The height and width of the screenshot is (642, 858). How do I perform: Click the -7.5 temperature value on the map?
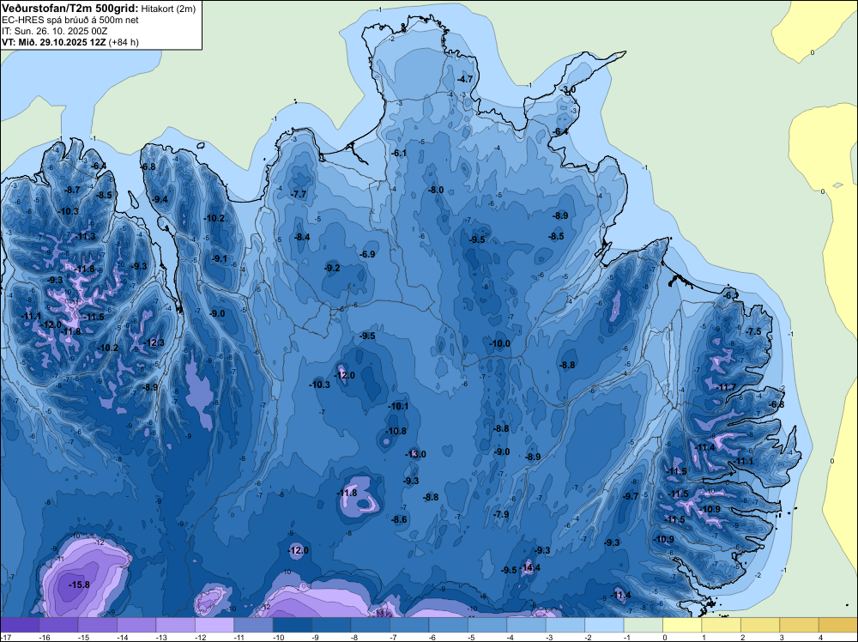coord(753,331)
